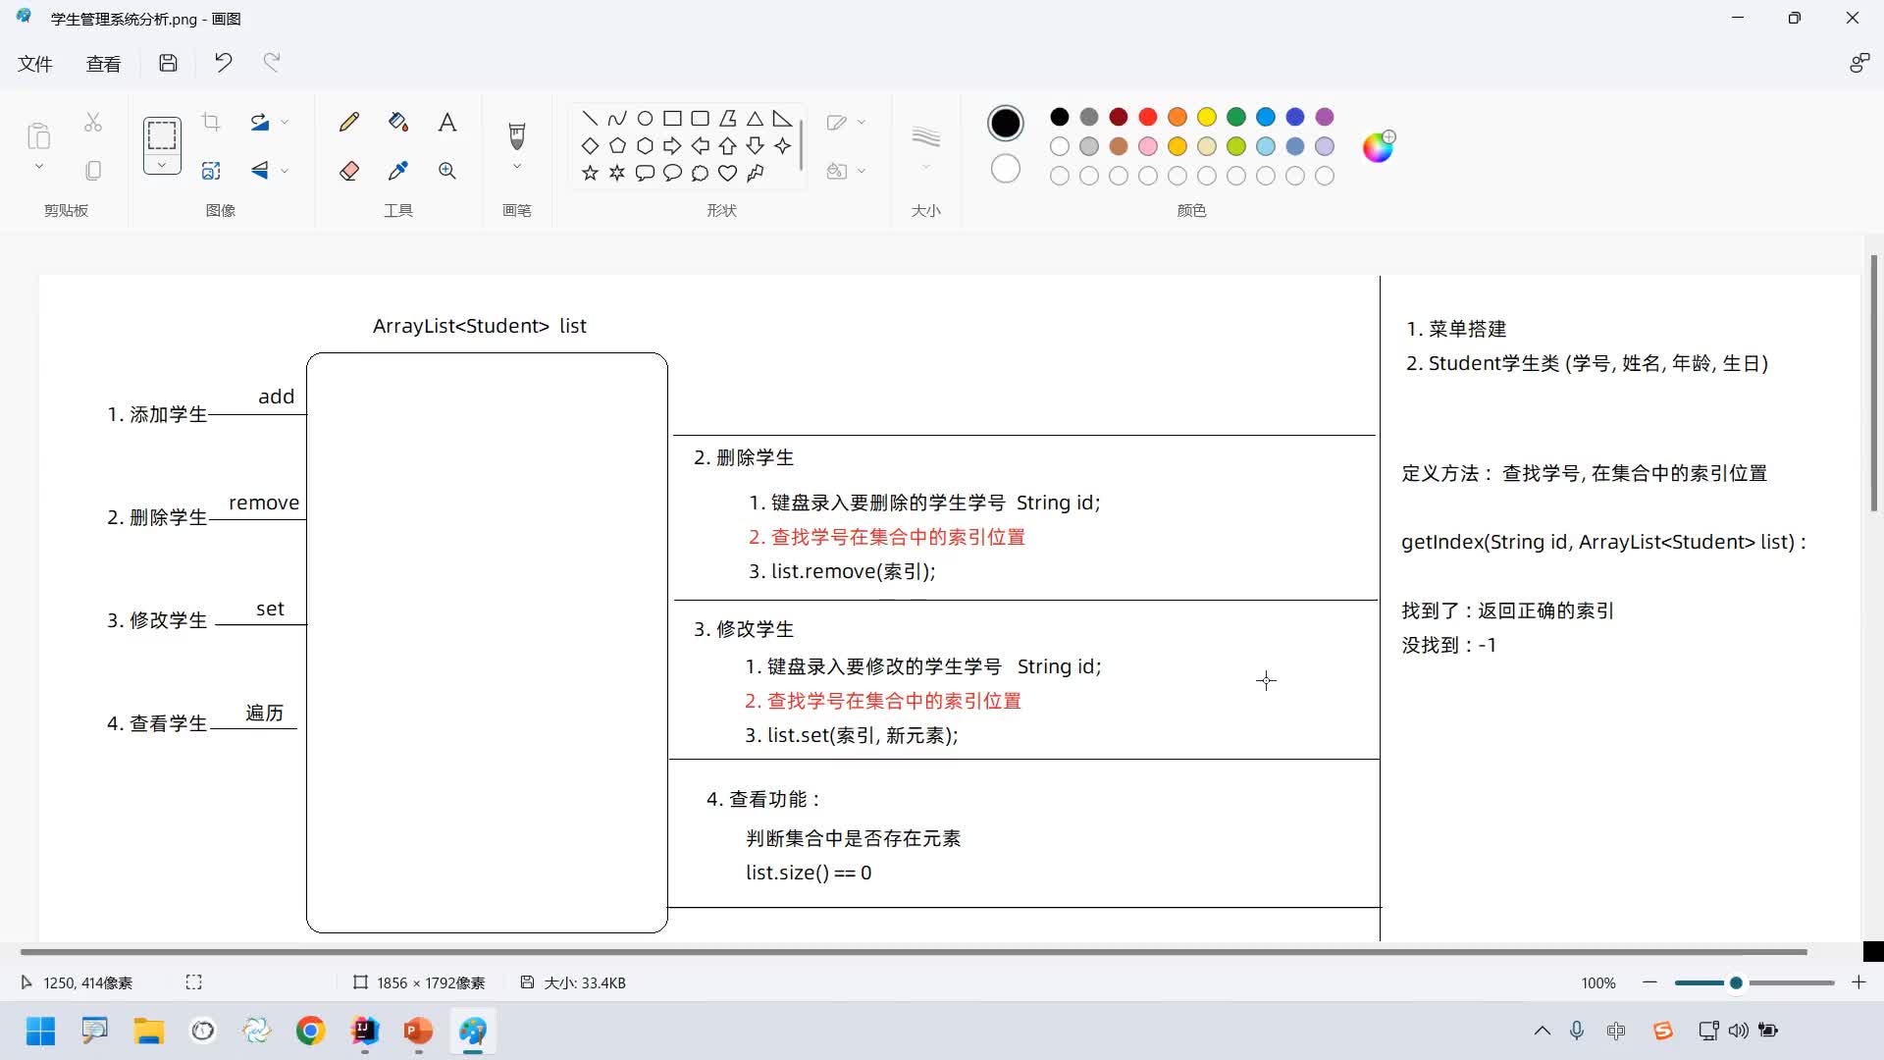Click the rectangular Selection tool

(x=162, y=134)
